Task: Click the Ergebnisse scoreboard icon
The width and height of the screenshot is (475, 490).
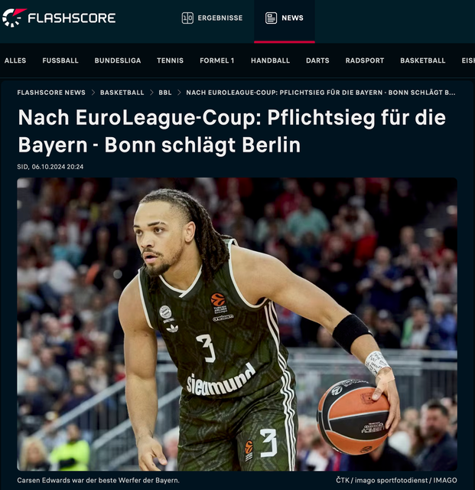Action: (x=187, y=18)
